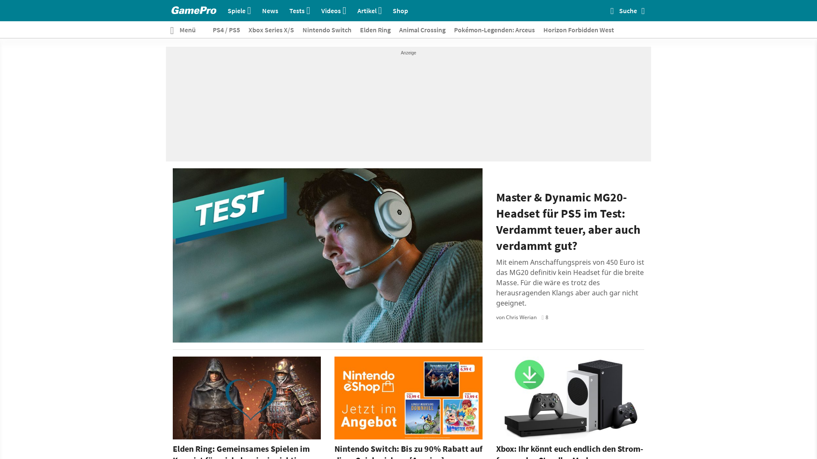The image size is (817, 459).
Task: Open the Animal Crossing topic
Action: click(422, 30)
